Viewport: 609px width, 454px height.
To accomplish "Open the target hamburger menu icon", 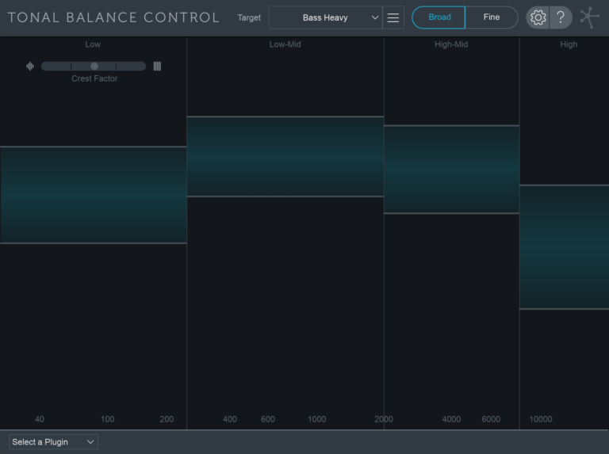I will point(393,17).
